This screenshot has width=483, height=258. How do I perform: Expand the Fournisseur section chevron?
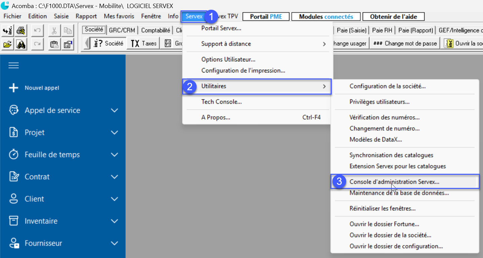[114, 243]
